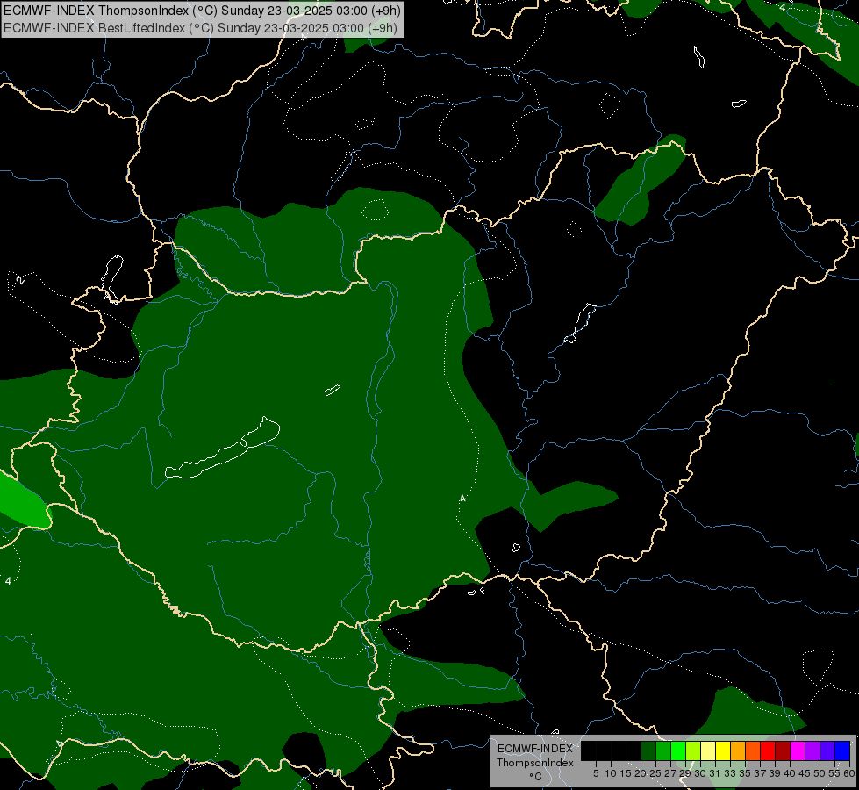This screenshot has width=859, height=790.
Task: Select the medium green 25–27 legend swatch
Action: coord(663,750)
